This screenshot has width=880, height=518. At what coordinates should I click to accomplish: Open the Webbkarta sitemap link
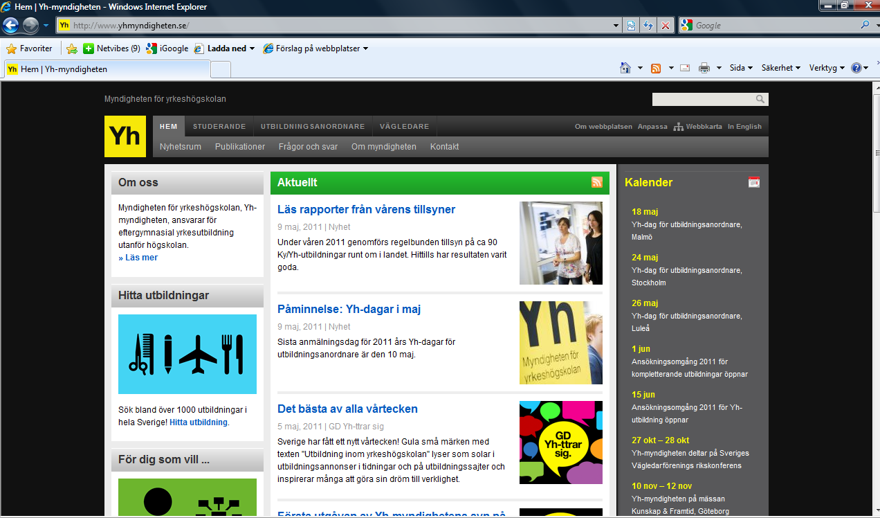pyautogui.click(x=698, y=127)
